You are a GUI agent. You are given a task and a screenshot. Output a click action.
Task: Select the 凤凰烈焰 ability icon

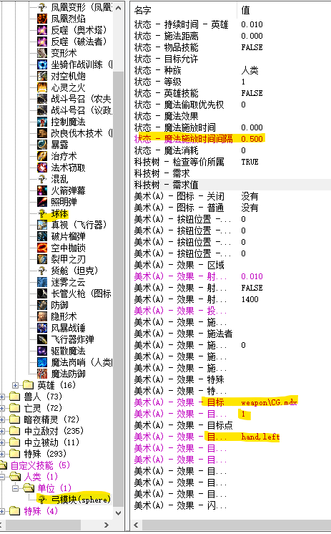42,19
